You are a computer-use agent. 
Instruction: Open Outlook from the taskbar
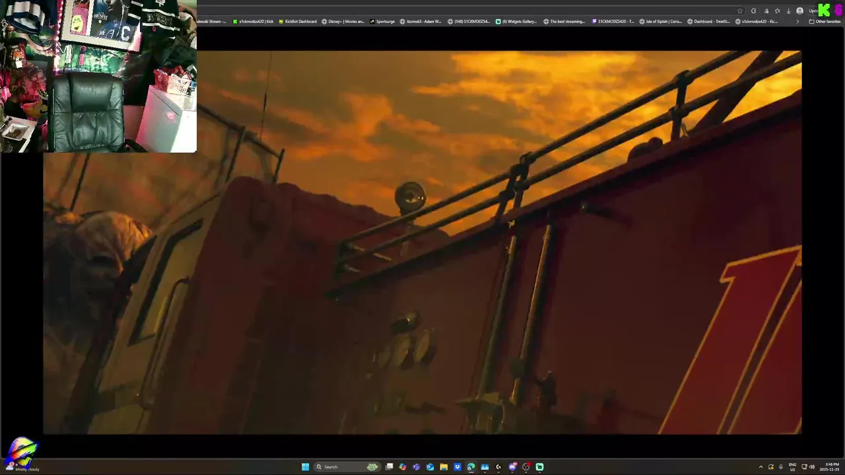pos(430,466)
